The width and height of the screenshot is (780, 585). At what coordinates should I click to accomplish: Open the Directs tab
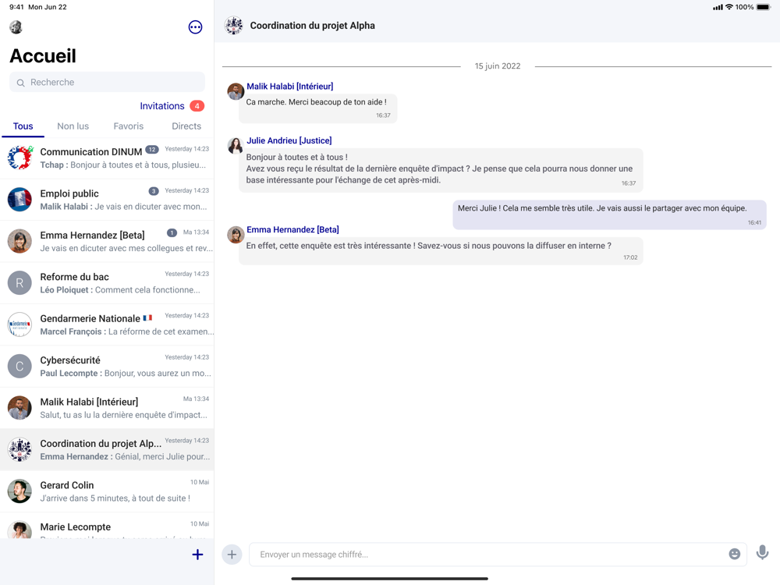[x=186, y=126]
